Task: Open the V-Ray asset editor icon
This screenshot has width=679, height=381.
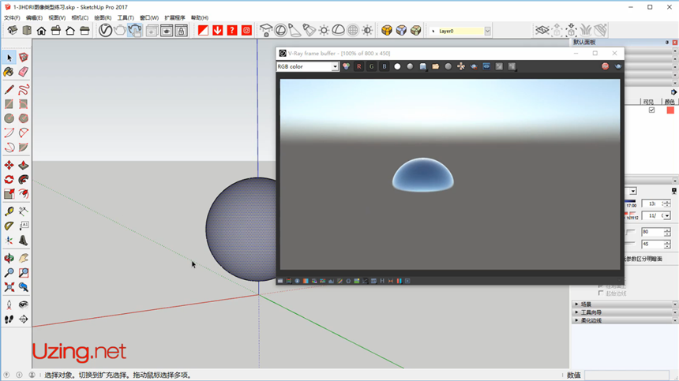Action: 105,31
